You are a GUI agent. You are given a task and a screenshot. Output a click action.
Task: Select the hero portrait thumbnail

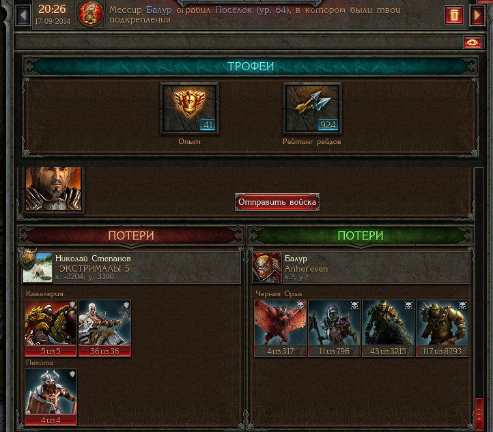coord(53,188)
